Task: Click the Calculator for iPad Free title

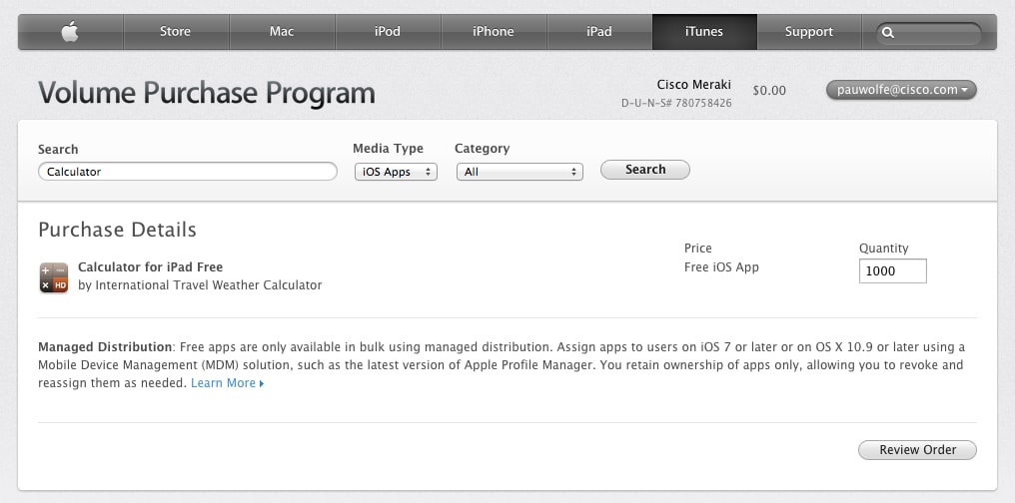Action: click(x=150, y=267)
